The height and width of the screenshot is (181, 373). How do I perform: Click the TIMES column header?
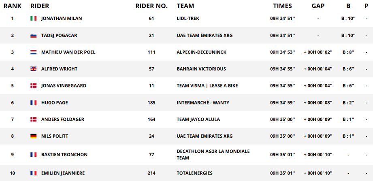tap(282, 6)
